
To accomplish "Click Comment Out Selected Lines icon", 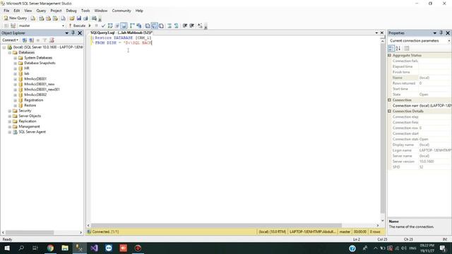I will [169, 25].
